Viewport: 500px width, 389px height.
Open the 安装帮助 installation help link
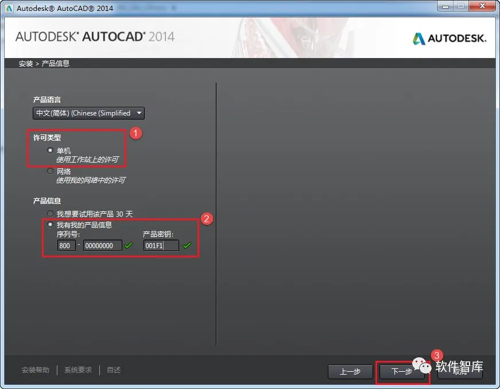(x=36, y=370)
